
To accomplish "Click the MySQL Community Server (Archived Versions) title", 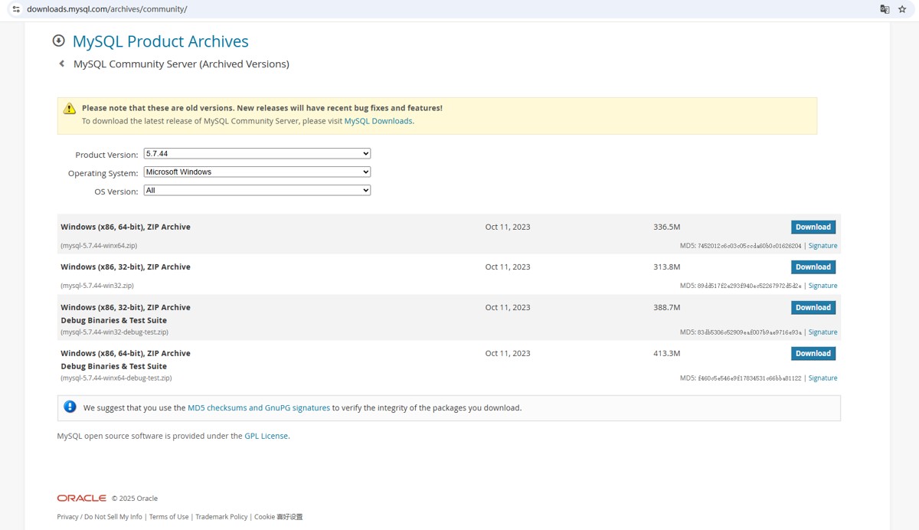I will pos(182,64).
